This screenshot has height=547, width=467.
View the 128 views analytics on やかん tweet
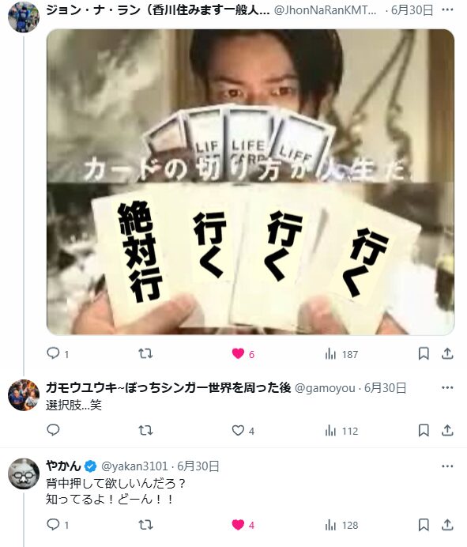tap(341, 525)
